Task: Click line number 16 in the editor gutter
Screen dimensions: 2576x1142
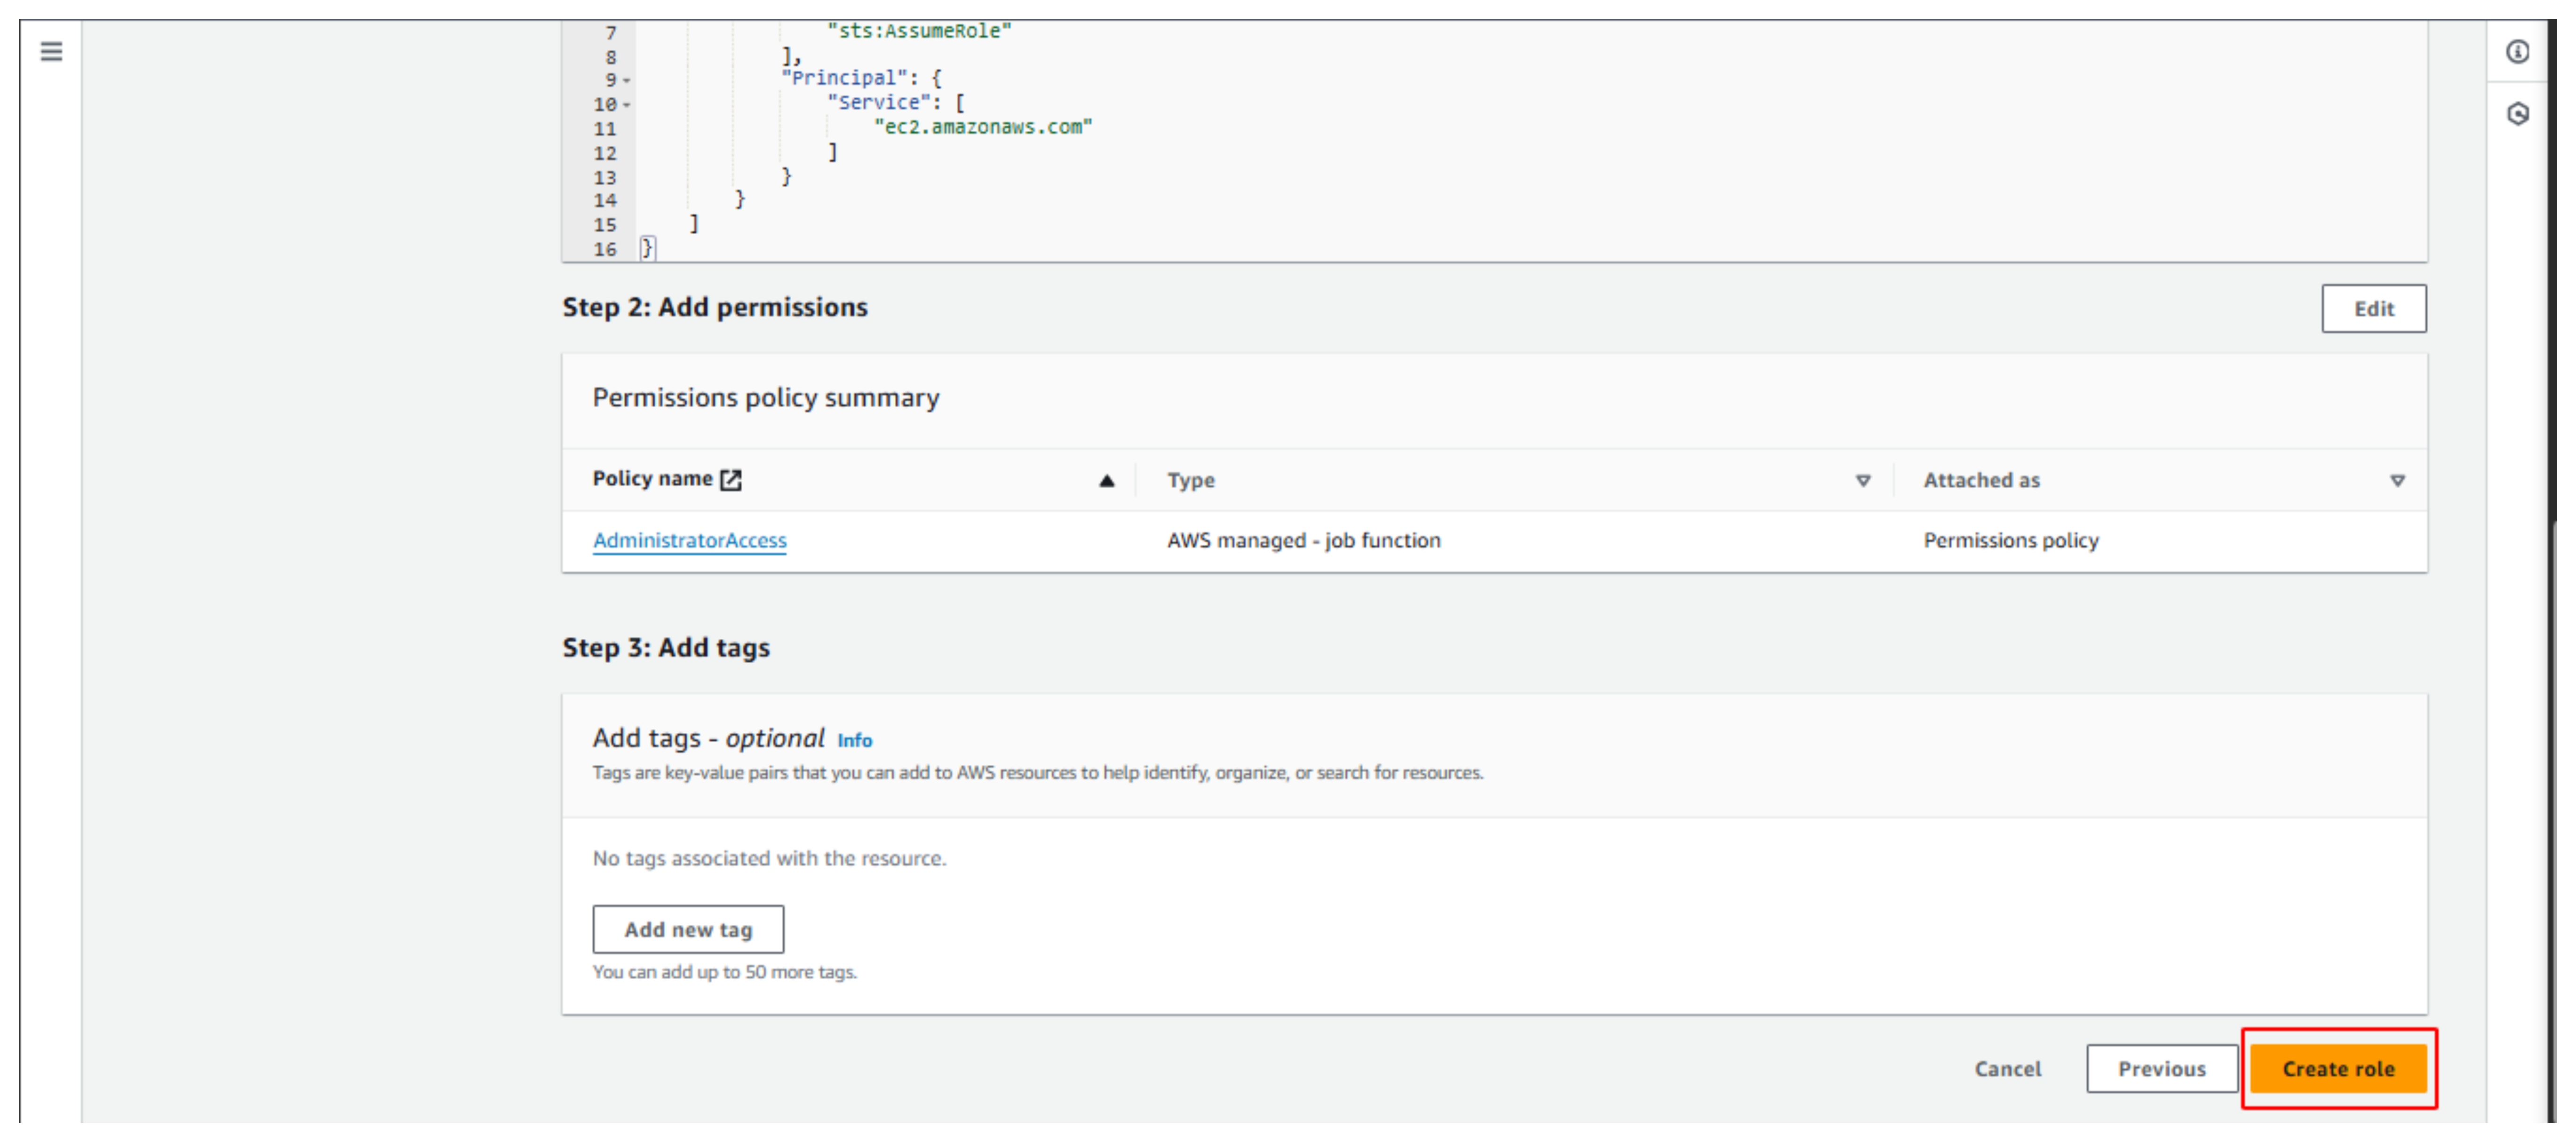Action: 604,250
